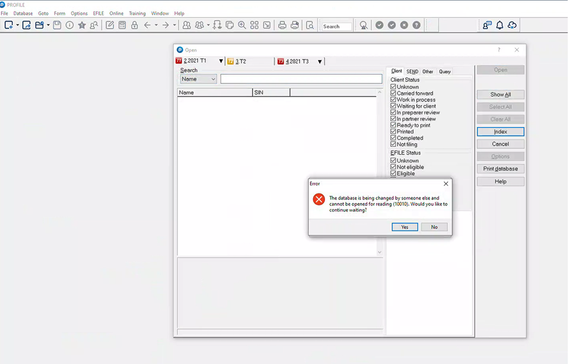
Task: Click the Index button
Action: tap(501, 132)
